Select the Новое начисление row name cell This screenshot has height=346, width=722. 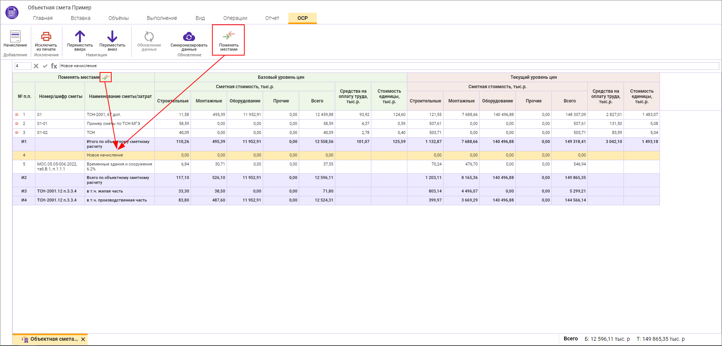point(120,155)
